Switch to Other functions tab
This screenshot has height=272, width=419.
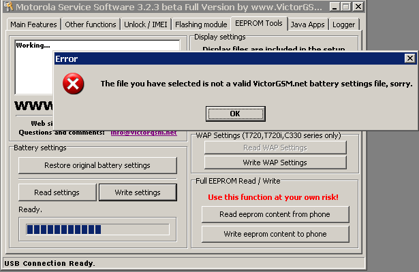click(x=91, y=24)
